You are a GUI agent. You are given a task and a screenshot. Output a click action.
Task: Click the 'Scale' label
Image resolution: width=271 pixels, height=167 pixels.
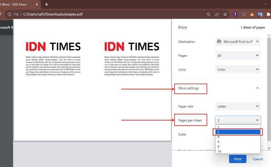182,134
